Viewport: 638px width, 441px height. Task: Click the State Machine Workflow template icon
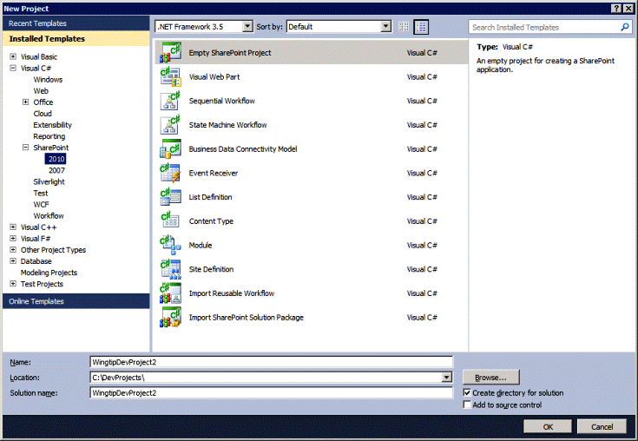click(170, 125)
